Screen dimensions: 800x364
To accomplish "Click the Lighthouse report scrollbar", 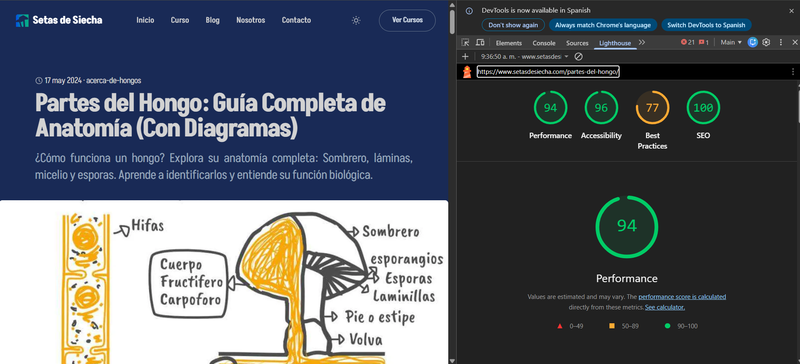I will [798, 106].
